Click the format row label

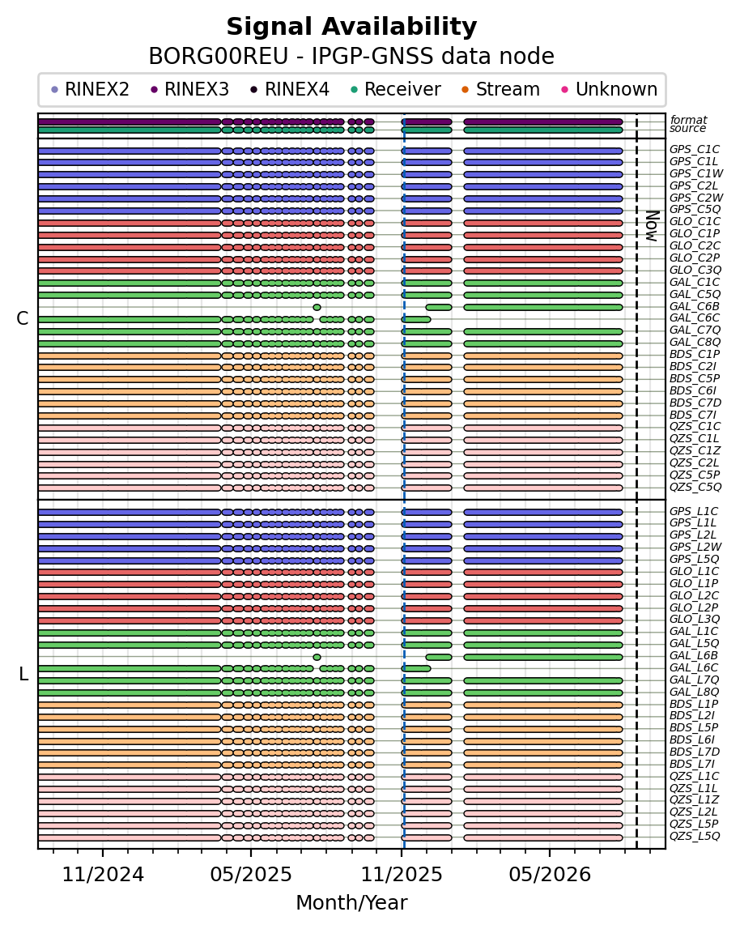tap(688, 120)
